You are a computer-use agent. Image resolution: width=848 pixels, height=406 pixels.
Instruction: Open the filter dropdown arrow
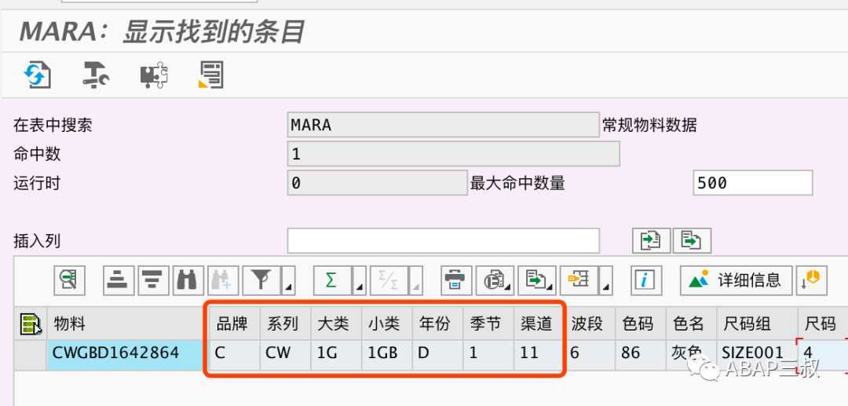(x=289, y=281)
